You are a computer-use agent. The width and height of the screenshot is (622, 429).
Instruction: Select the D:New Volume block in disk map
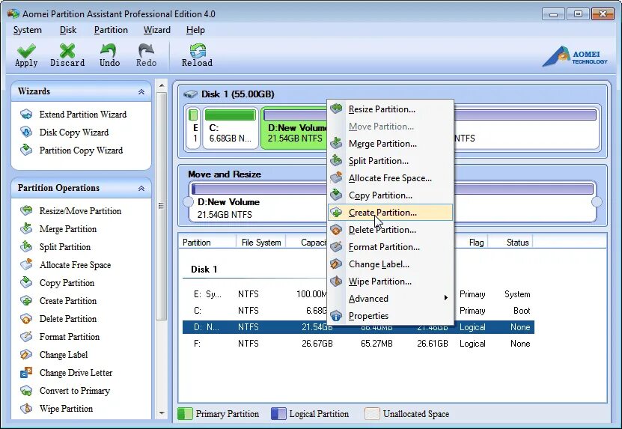point(294,128)
